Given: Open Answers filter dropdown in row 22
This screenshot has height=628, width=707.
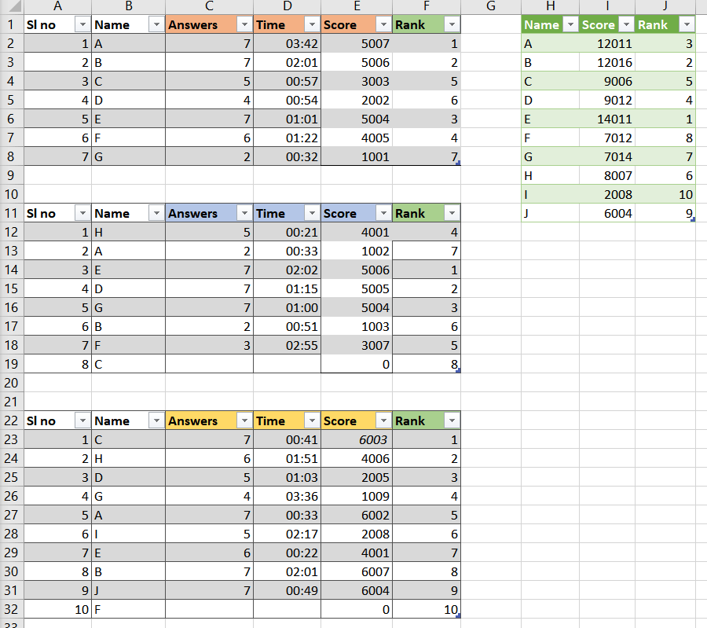Looking at the screenshot, I should tap(244, 421).
